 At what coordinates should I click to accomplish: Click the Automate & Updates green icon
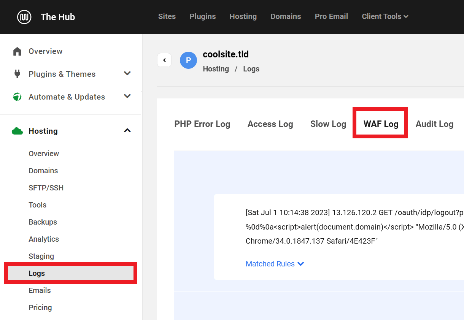(17, 97)
